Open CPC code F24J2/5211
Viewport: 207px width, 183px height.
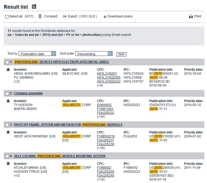pos(105,140)
